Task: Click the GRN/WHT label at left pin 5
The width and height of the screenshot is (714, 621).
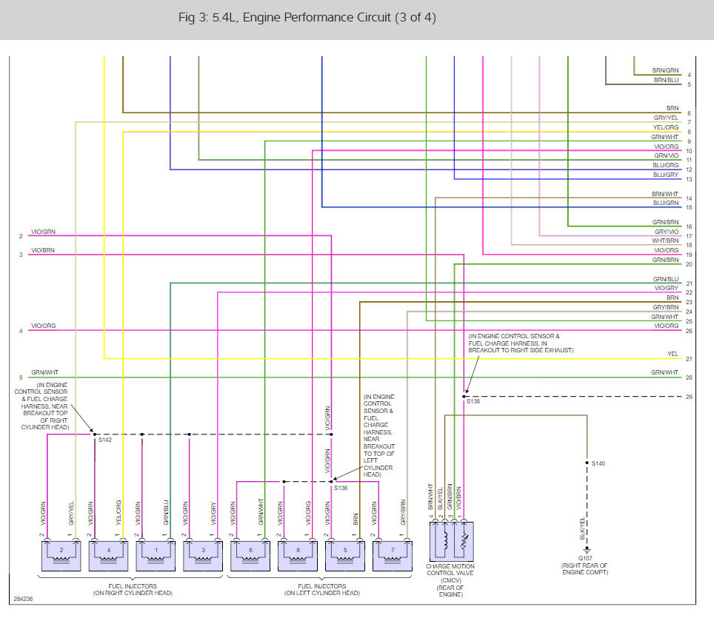Action: point(44,372)
